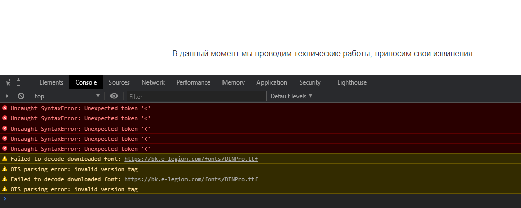Expand the Default levels dropdown

click(x=291, y=96)
